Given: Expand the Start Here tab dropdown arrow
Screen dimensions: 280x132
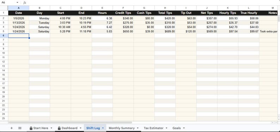Looking at the screenshot, I should (x=51, y=128).
